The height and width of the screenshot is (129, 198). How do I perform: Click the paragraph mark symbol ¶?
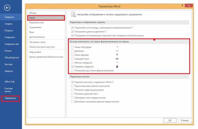pos(117,55)
